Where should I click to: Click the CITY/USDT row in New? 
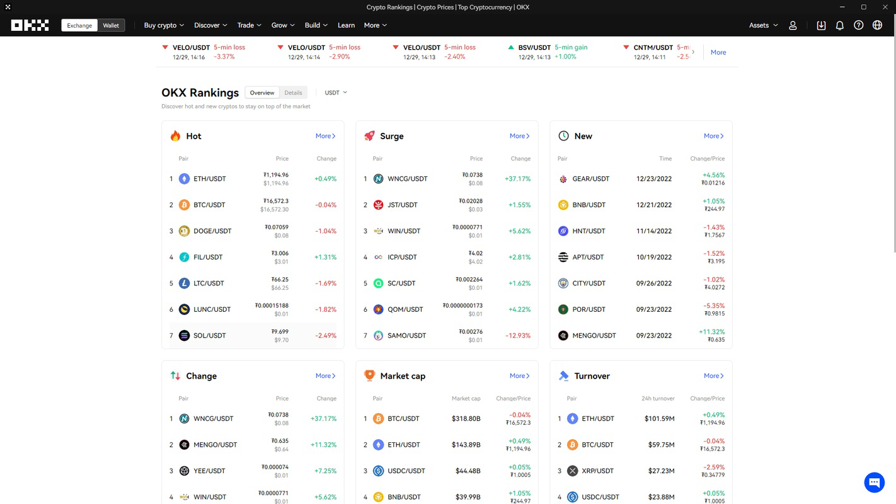coord(641,283)
